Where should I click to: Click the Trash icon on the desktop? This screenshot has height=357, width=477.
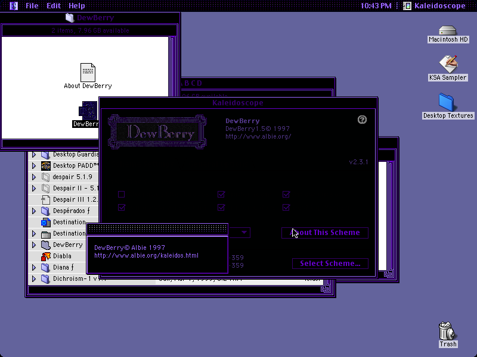pyautogui.click(x=447, y=331)
